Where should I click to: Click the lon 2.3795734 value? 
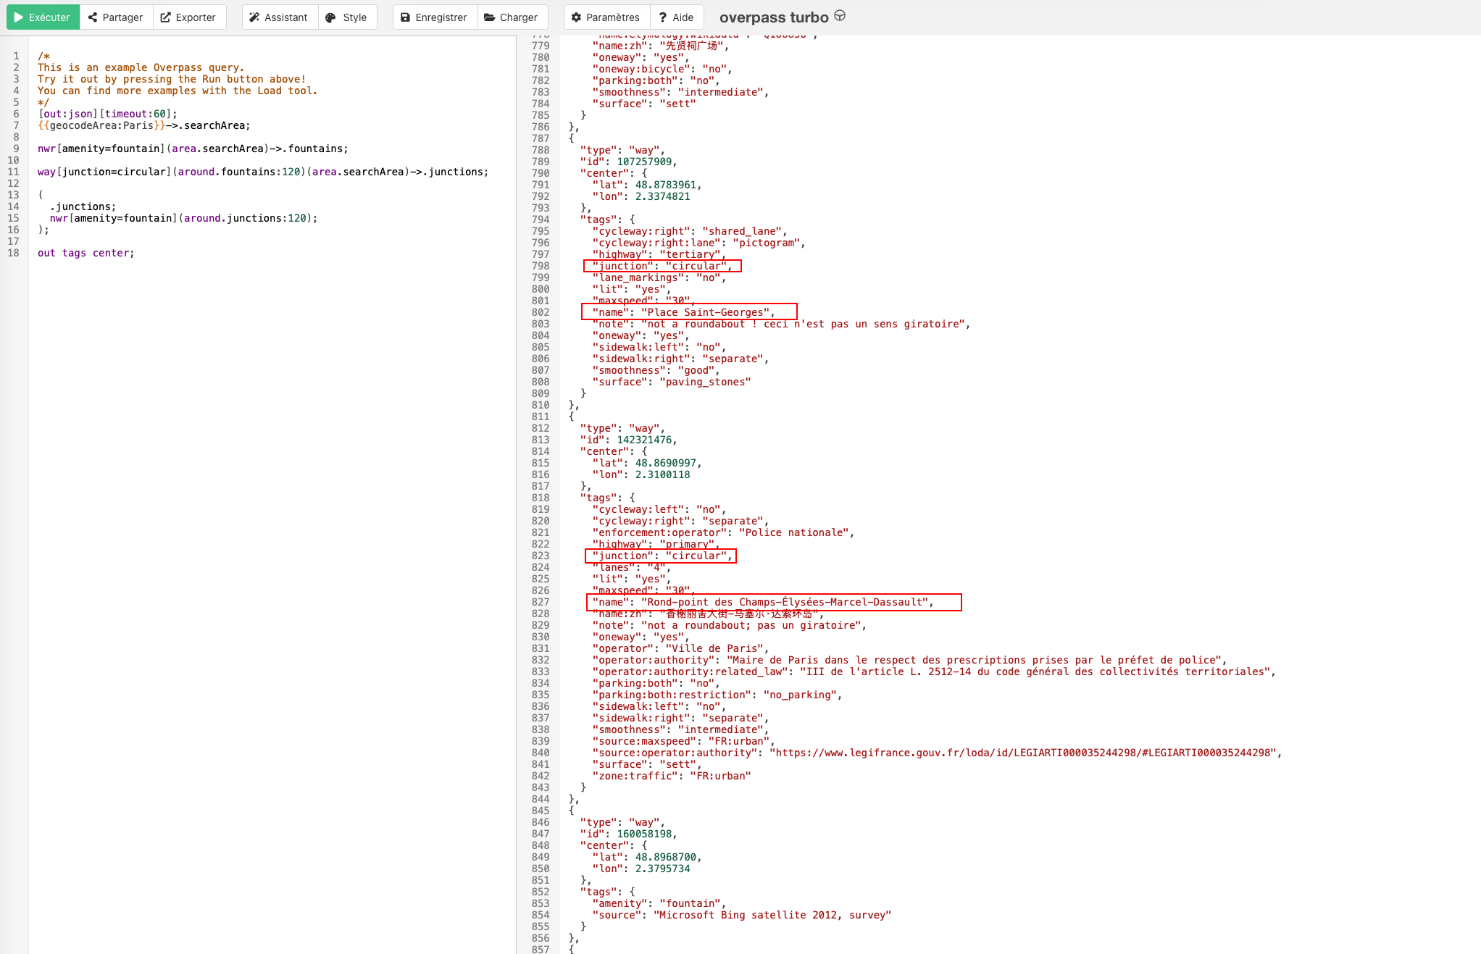click(x=662, y=869)
